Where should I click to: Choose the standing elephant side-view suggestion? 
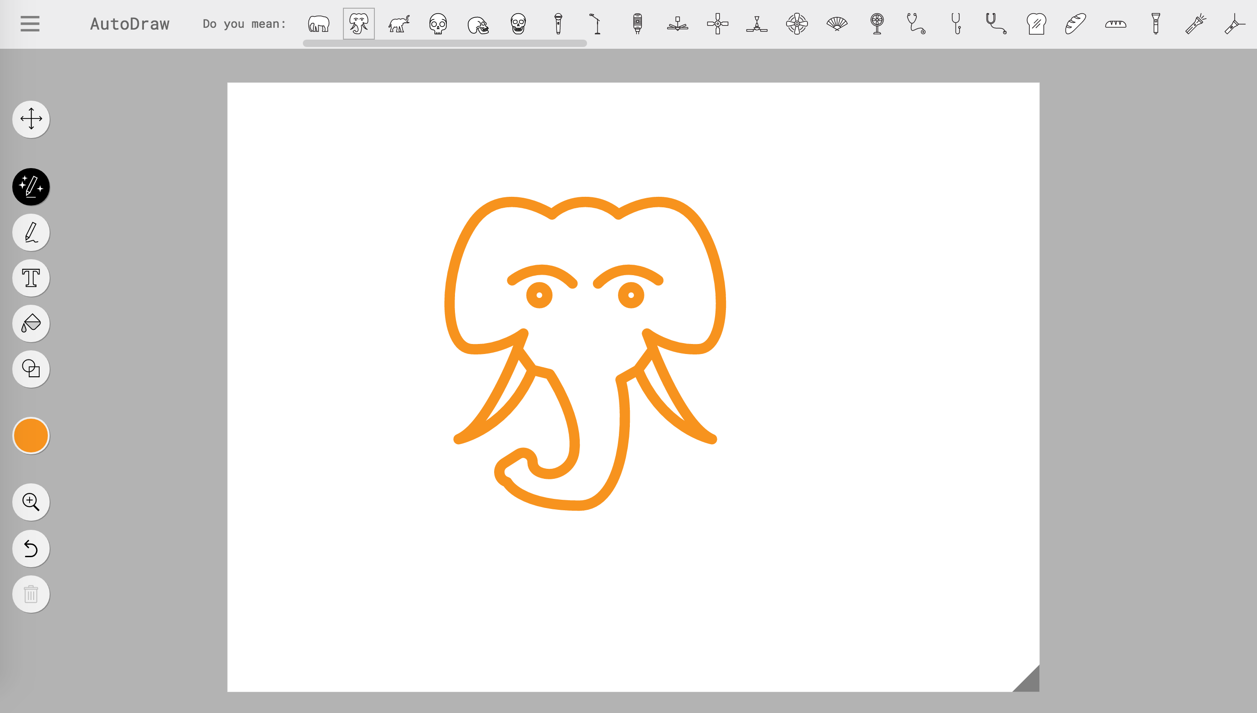(319, 24)
